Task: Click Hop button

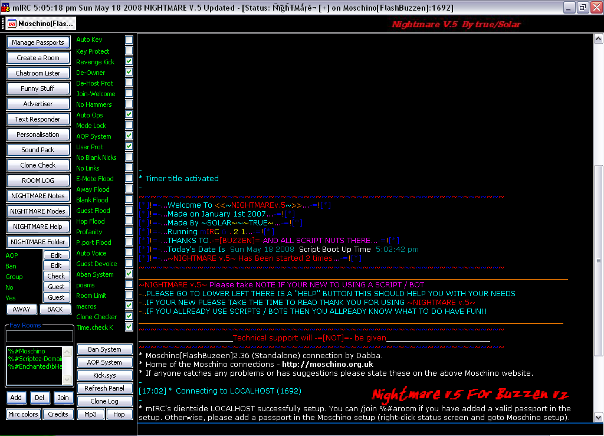Action: (119, 414)
